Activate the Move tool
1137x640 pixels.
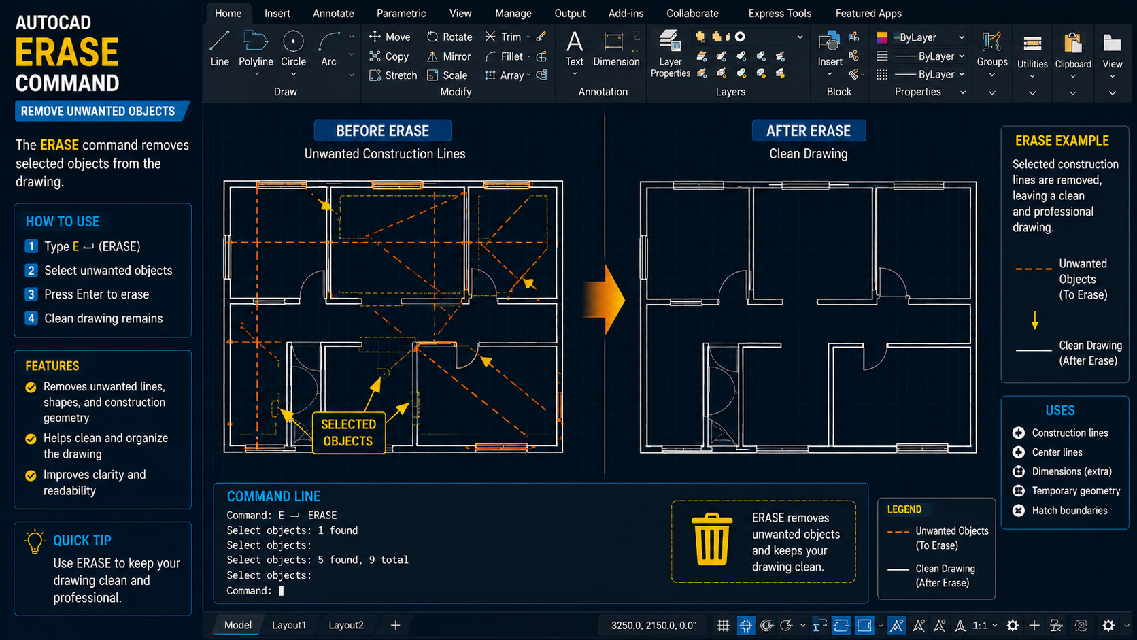coord(390,37)
